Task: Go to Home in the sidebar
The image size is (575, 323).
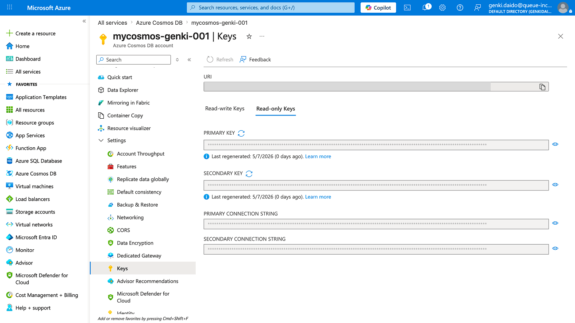Action: click(18, 46)
